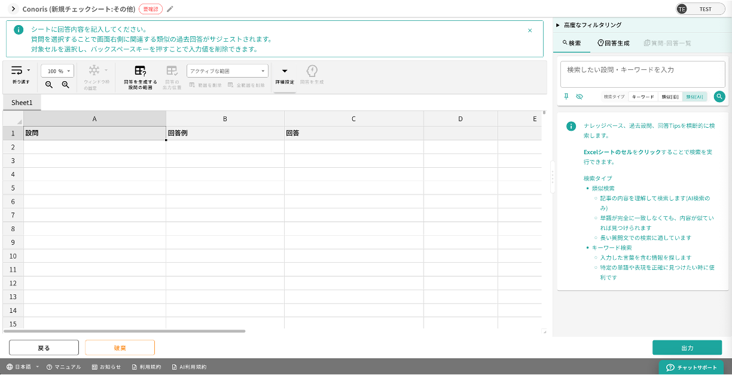Toggle the crossed-eye visibility icon
This screenshot has width=732, height=375.
[x=579, y=96]
